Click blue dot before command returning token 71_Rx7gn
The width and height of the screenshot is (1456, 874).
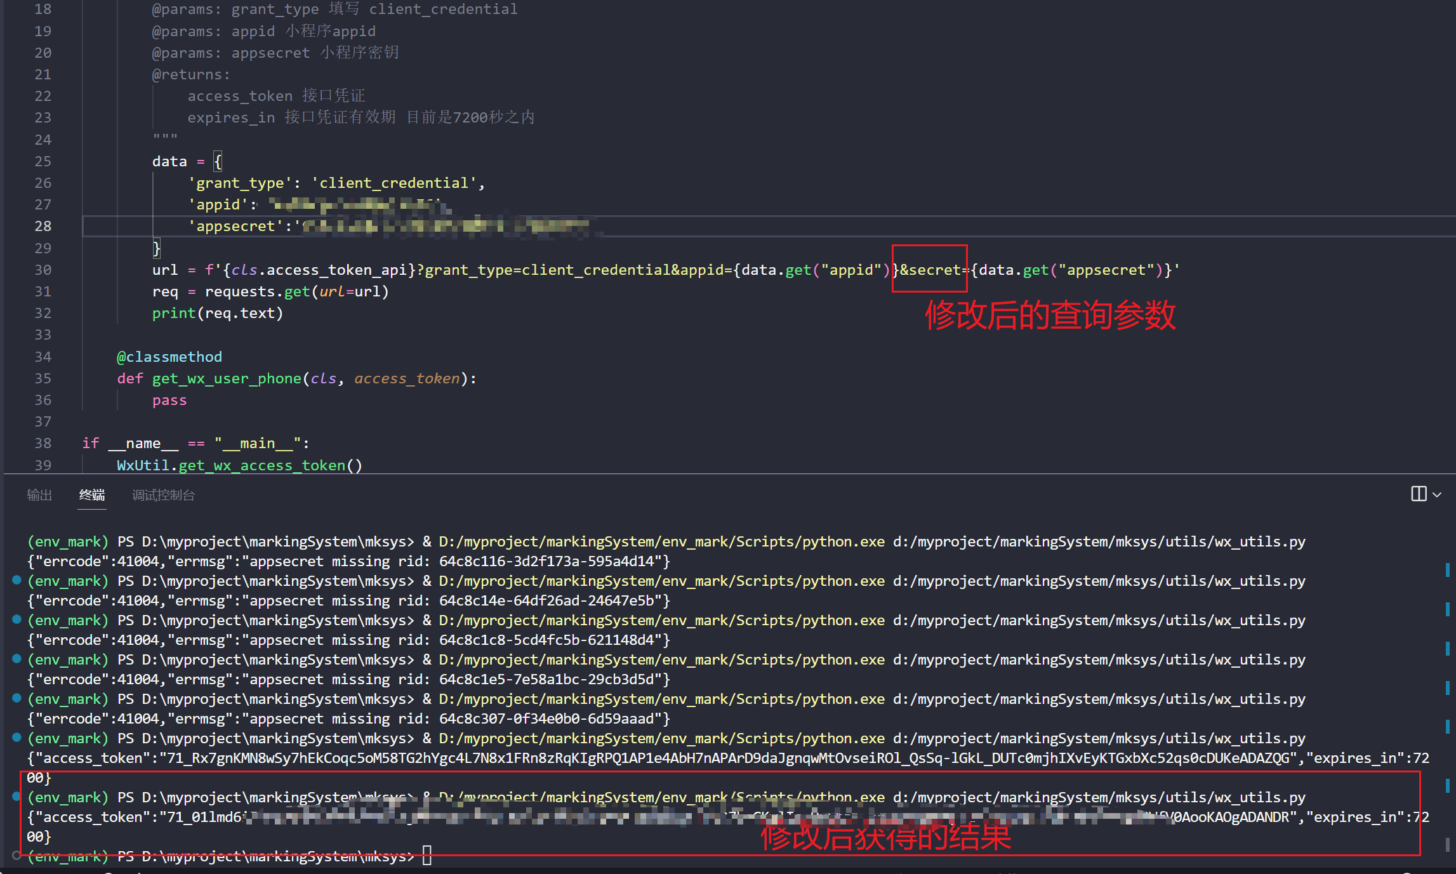[17, 737]
